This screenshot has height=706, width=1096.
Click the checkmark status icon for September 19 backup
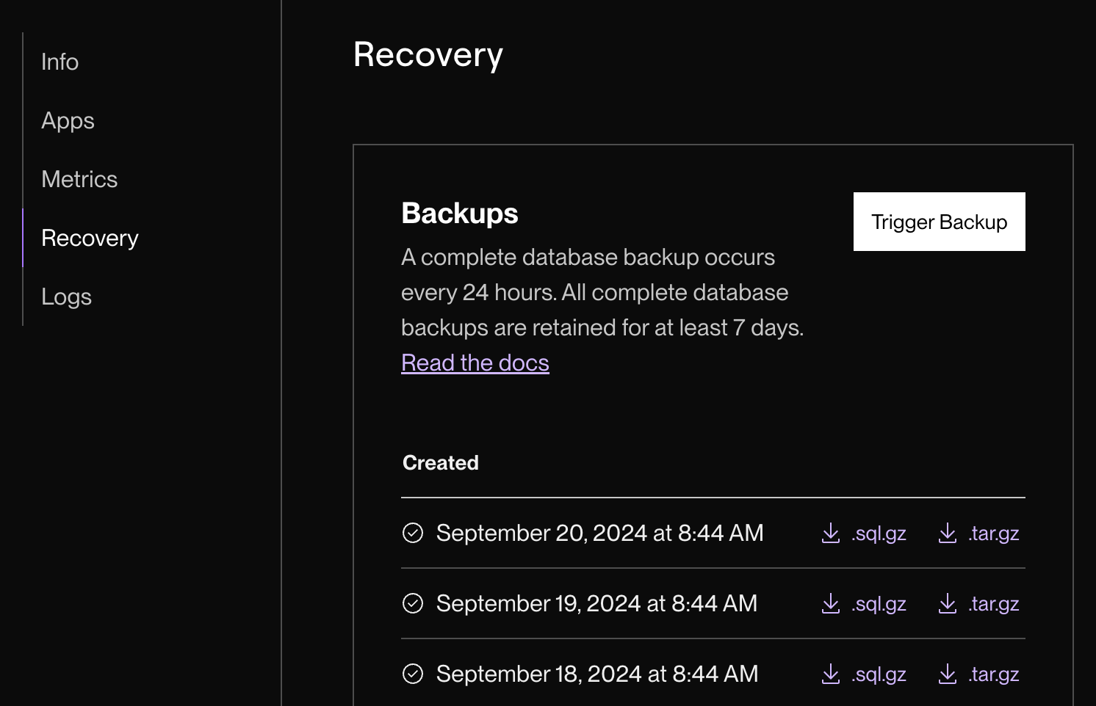coord(413,604)
